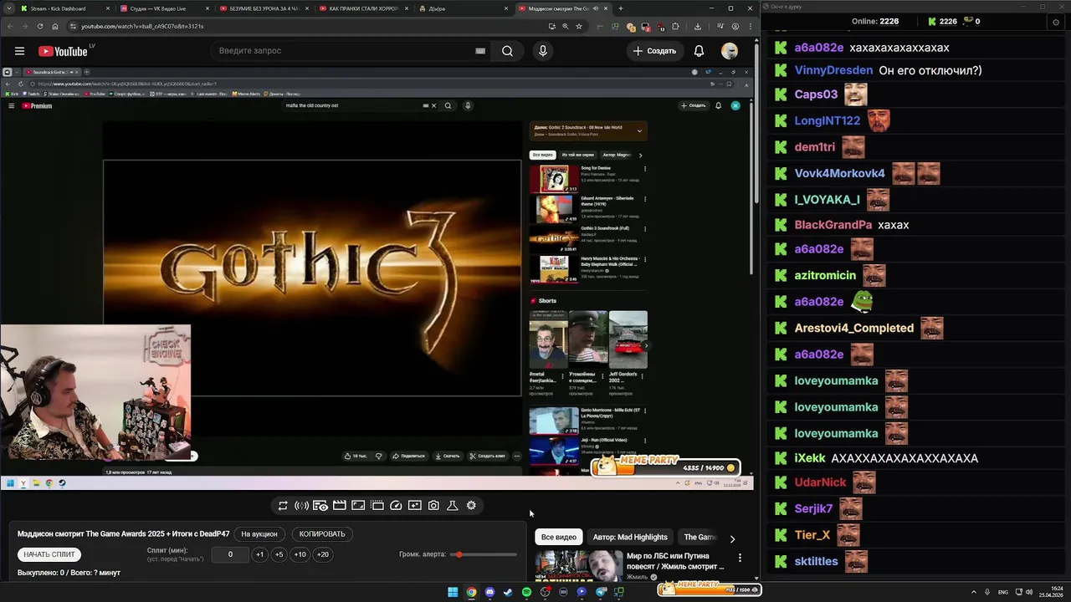Add 20 minutes with the +20 button
This screenshot has height=602, width=1071.
coord(322,554)
